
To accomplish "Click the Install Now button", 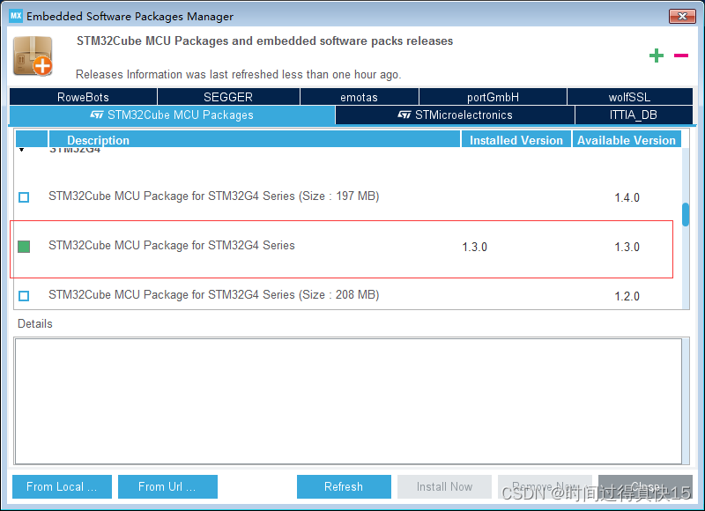I will tap(444, 486).
